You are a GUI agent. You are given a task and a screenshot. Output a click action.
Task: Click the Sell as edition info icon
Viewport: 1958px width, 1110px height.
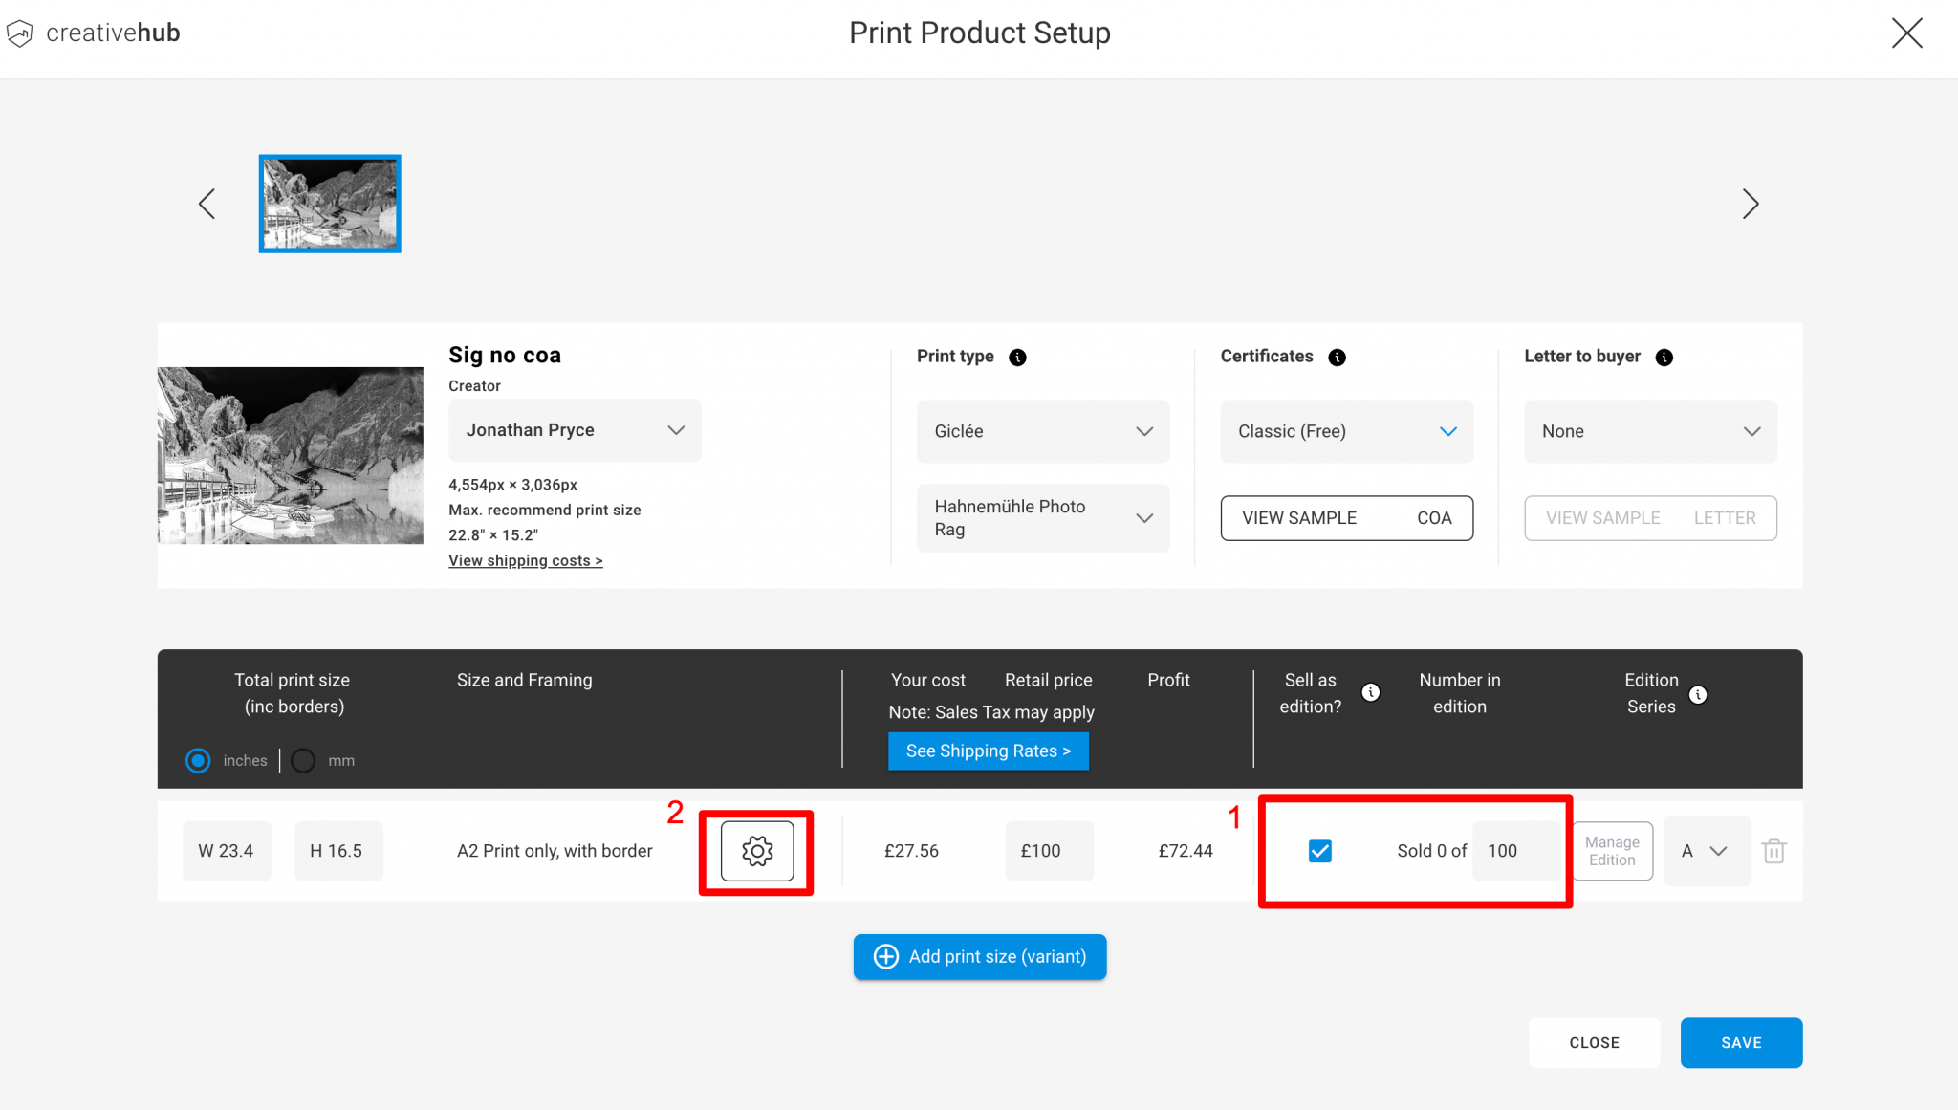[x=1372, y=692]
